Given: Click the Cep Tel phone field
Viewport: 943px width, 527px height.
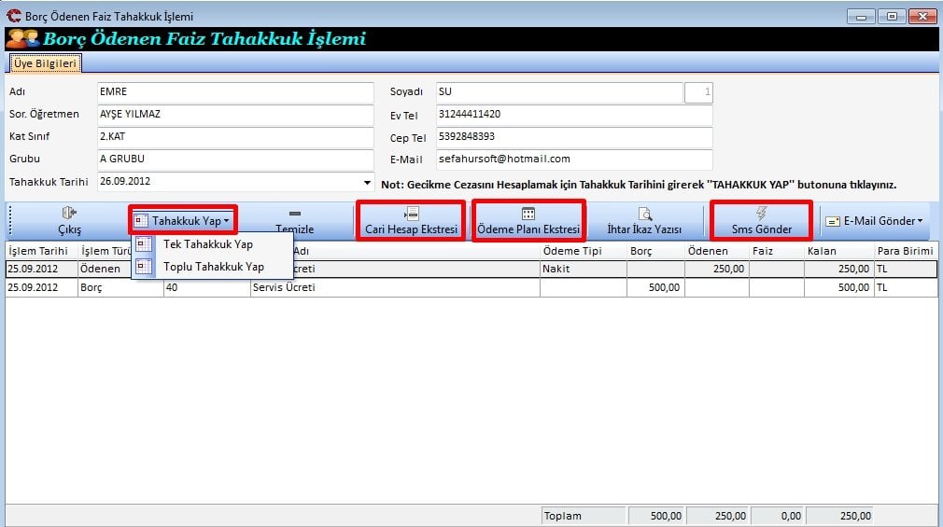Looking at the screenshot, I should pos(572,137).
